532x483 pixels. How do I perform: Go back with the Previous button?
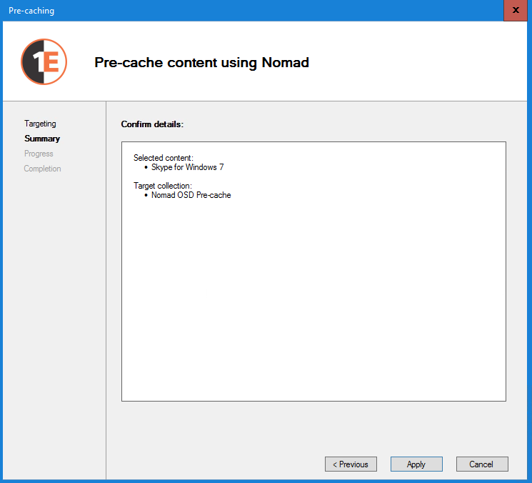[x=351, y=464]
